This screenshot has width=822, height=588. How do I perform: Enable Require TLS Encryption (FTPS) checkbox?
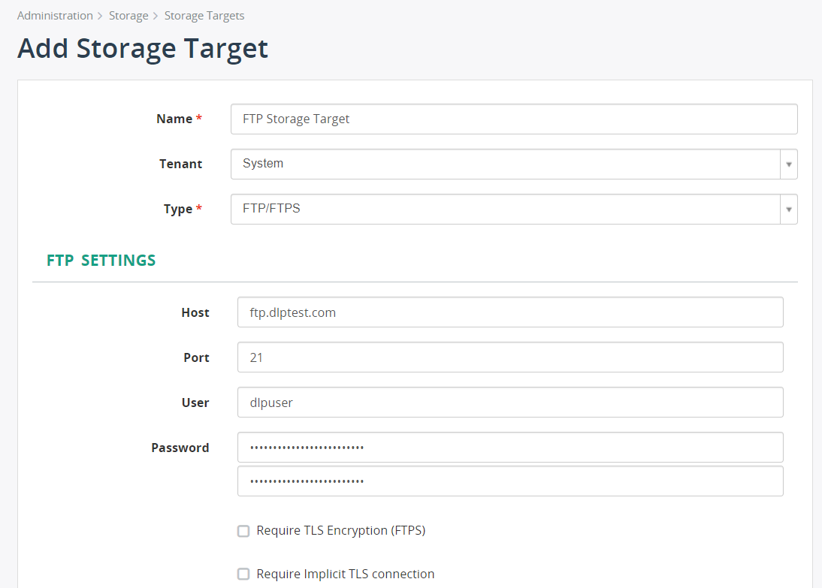click(x=243, y=531)
